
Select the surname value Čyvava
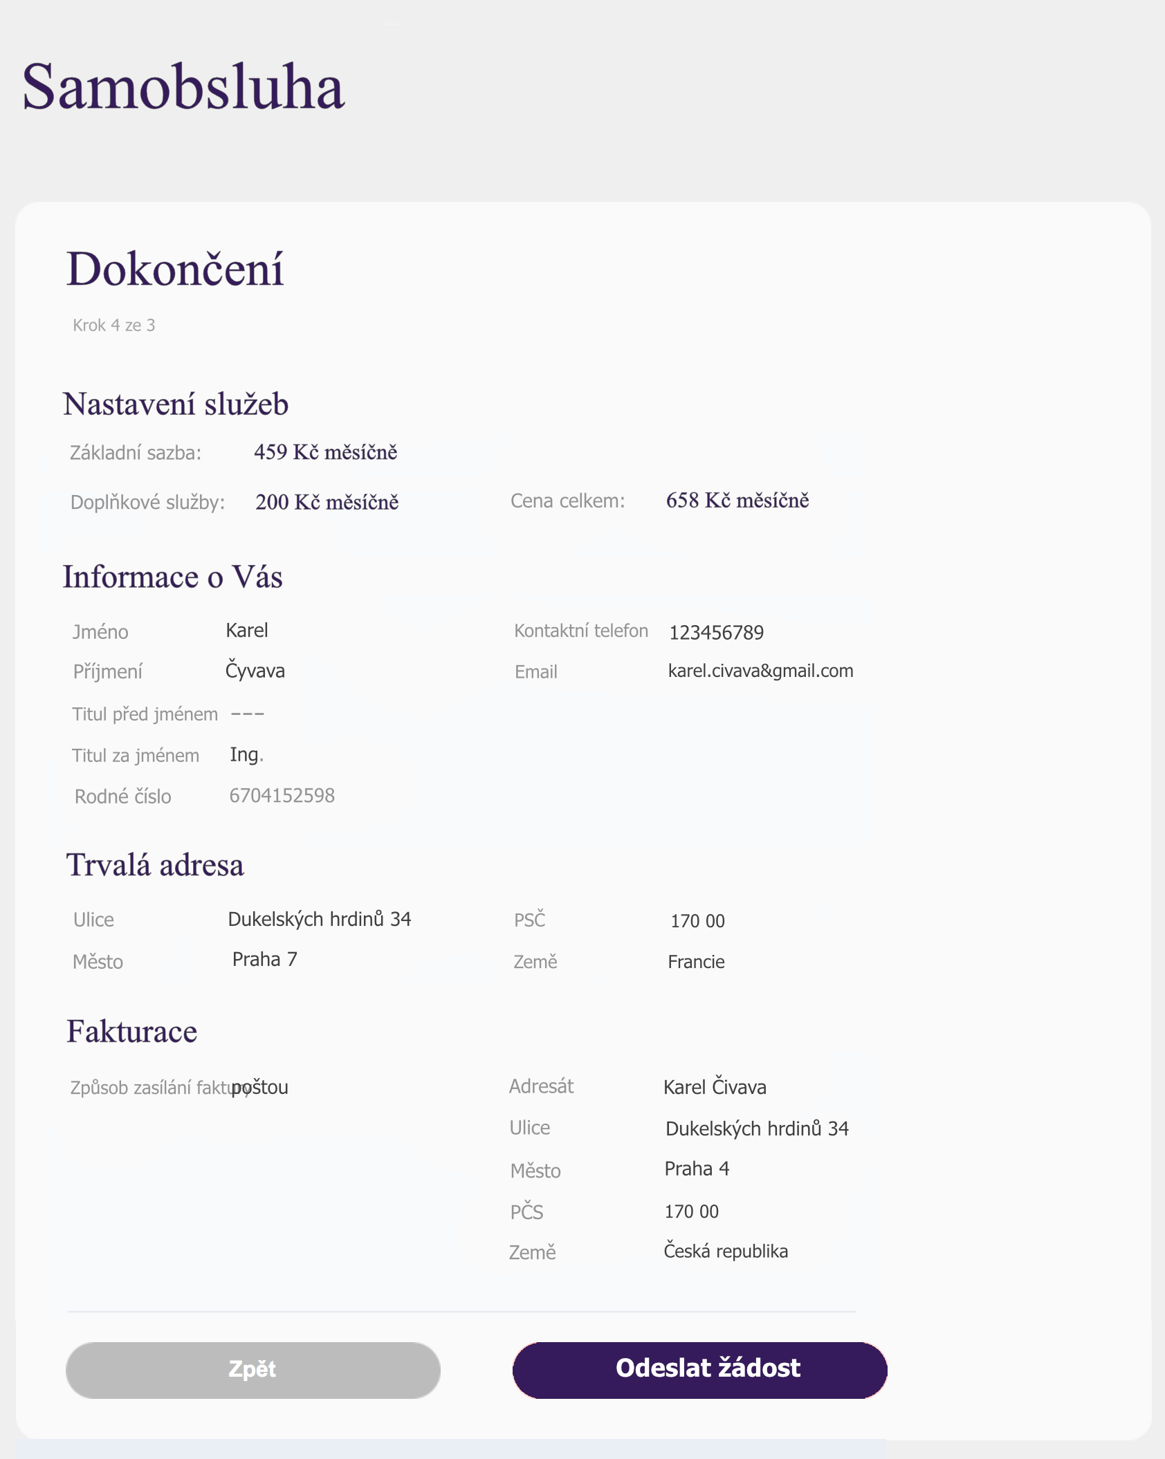pos(255,670)
